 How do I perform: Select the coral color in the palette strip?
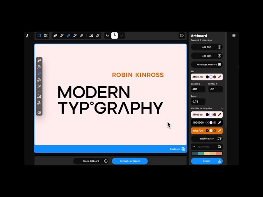pyautogui.click(x=219, y=153)
